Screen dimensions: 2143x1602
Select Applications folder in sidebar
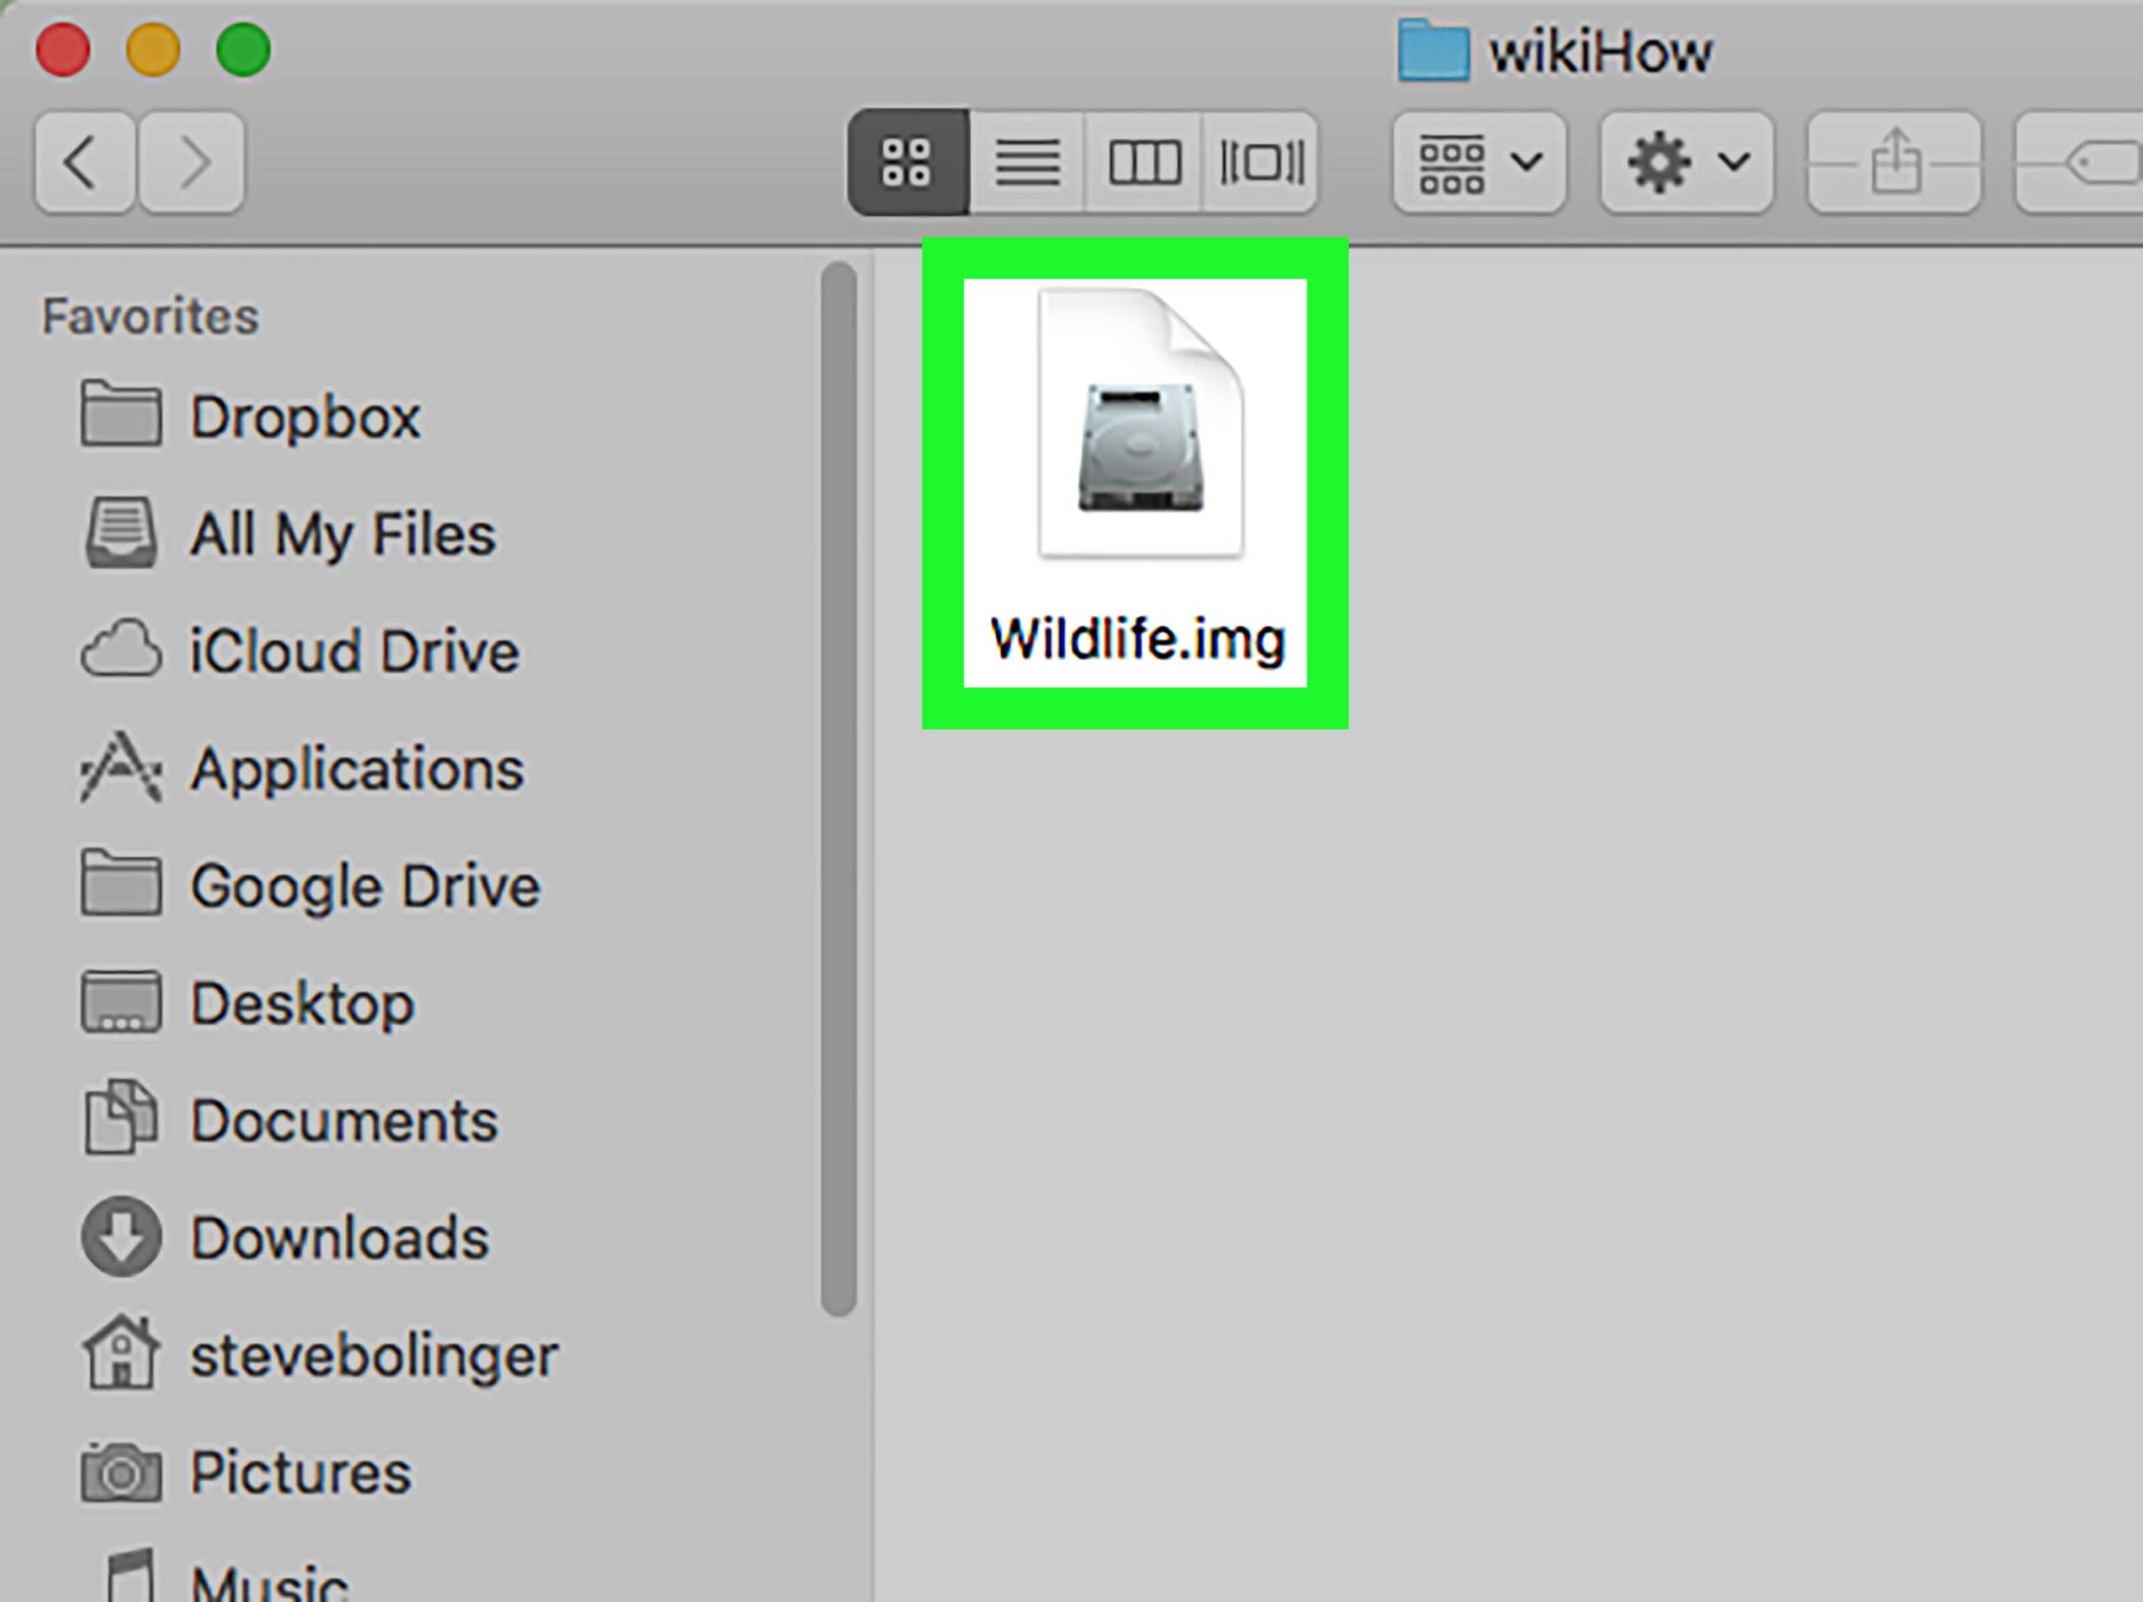pos(355,768)
